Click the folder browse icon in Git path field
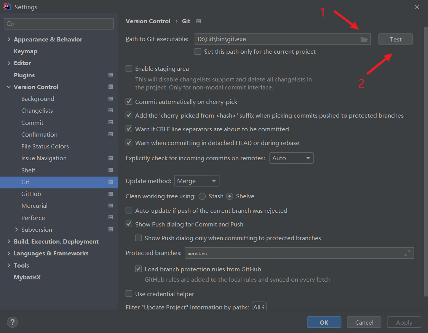Screen dimensions: 428x333 364,39
